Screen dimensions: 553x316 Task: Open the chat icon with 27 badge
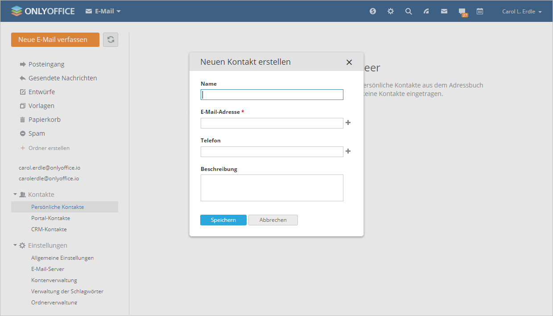tap(463, 12)
